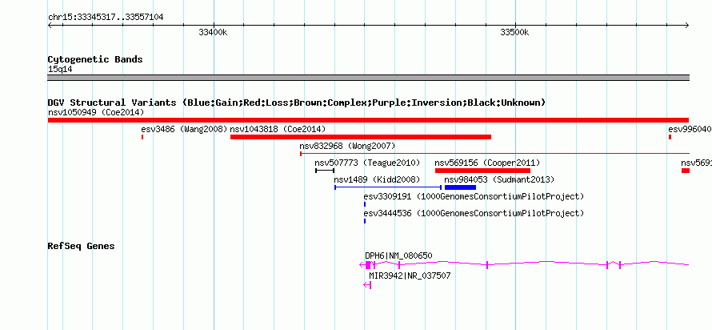Click the esv996040 red marker at right edge
Image resolution: width=712 pixels, height=330 pixels.
point(670,137)
